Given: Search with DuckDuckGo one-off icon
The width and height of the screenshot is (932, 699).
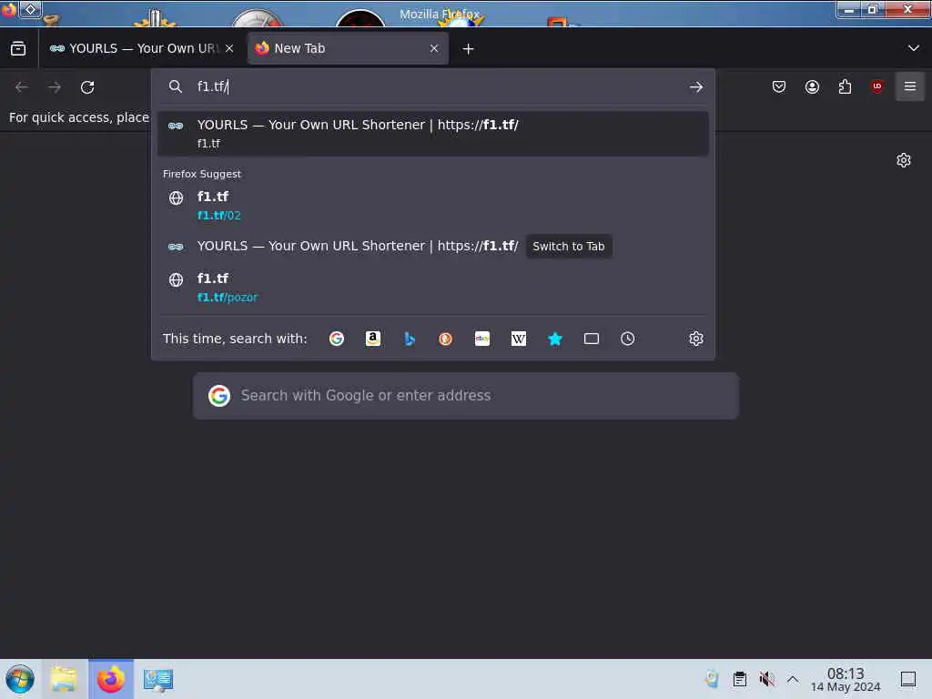Looking at the screenshot, I should (445, 339).
